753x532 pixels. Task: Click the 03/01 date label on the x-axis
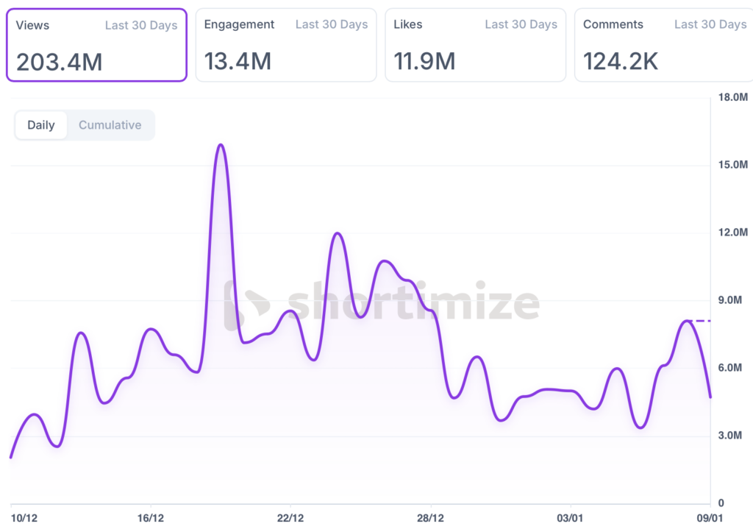coord(570,518)
